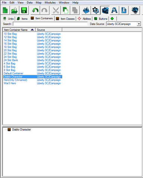Image resolution: width=143 pixels, height=178 pixels.
Task: Select the 12 Slot Bag row
Action: pos(32,37)
